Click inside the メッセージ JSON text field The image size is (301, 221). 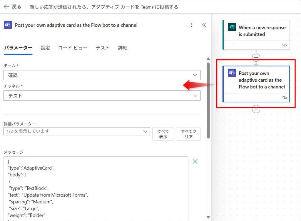tap(96, 189)
